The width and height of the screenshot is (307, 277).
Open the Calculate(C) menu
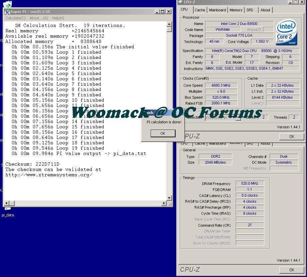coord(16,18)
